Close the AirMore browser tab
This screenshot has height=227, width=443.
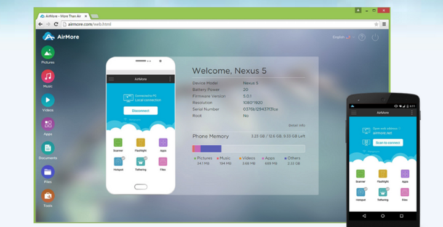point(86,17)
